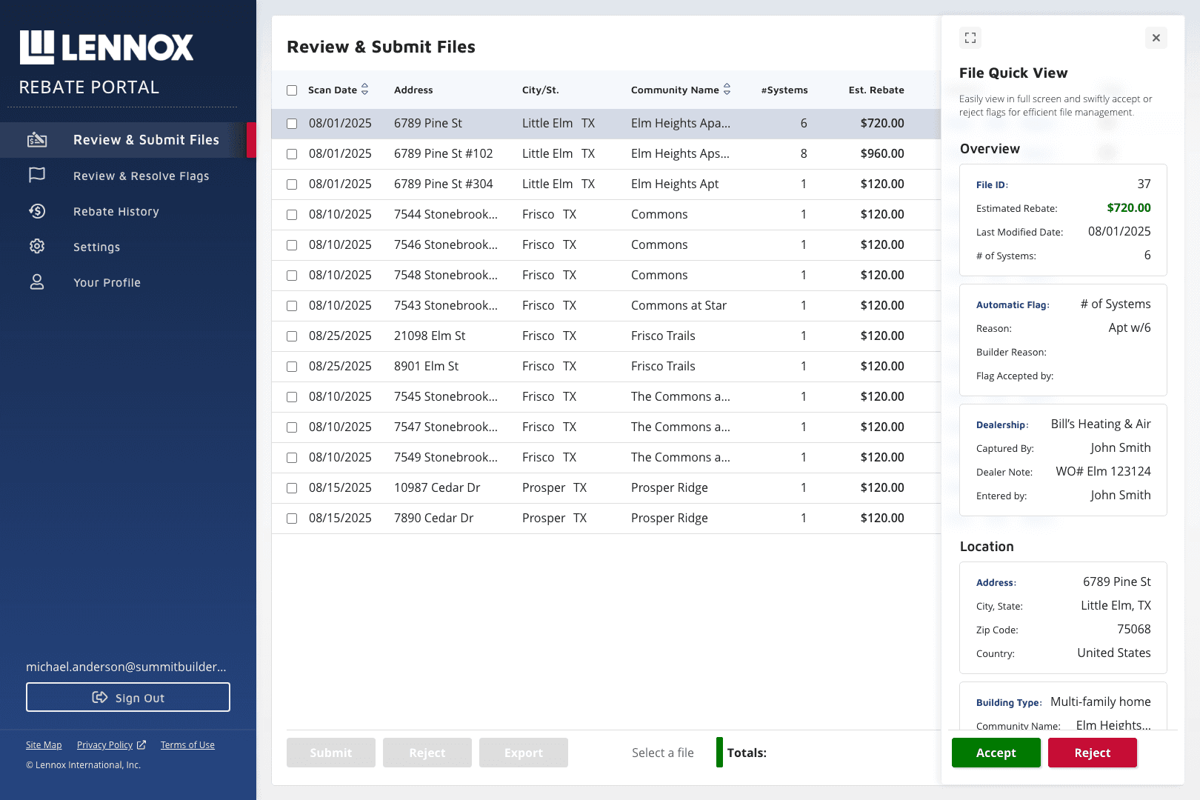Check the row for 6789 Pine St #304
Image resolution: width=1200 pixels, height=800 pixels.
pos(292,184)
